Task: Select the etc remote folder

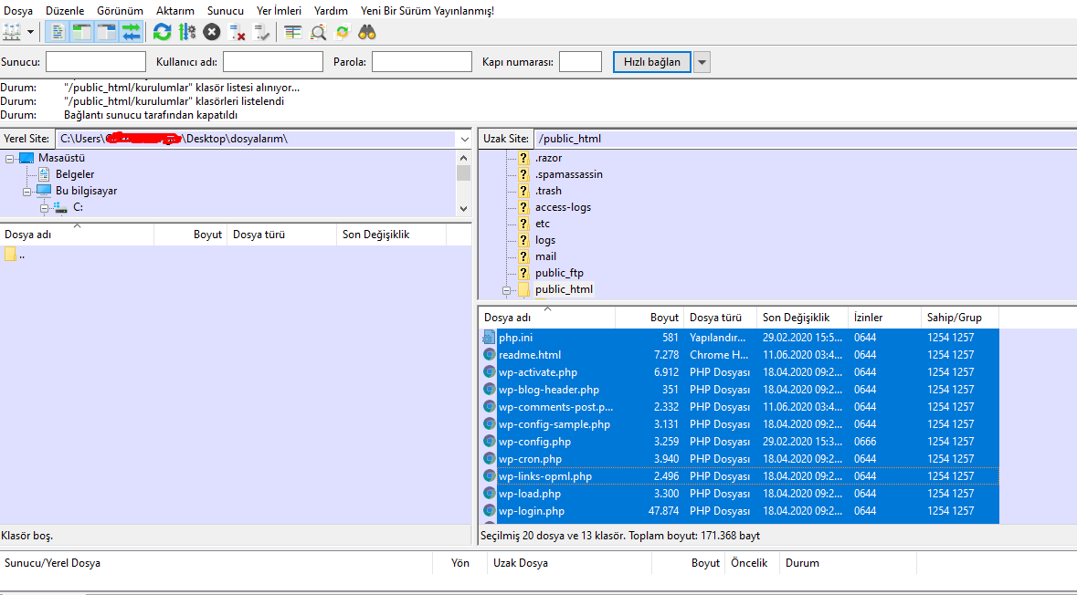Action: pyautogui.click(x=543, y=224)
